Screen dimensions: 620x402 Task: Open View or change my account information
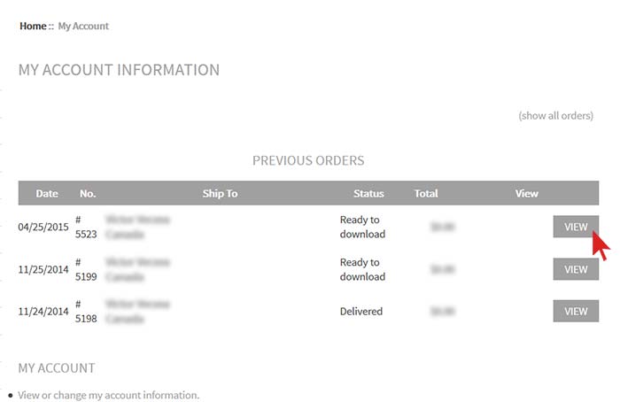tap(109, 395)
